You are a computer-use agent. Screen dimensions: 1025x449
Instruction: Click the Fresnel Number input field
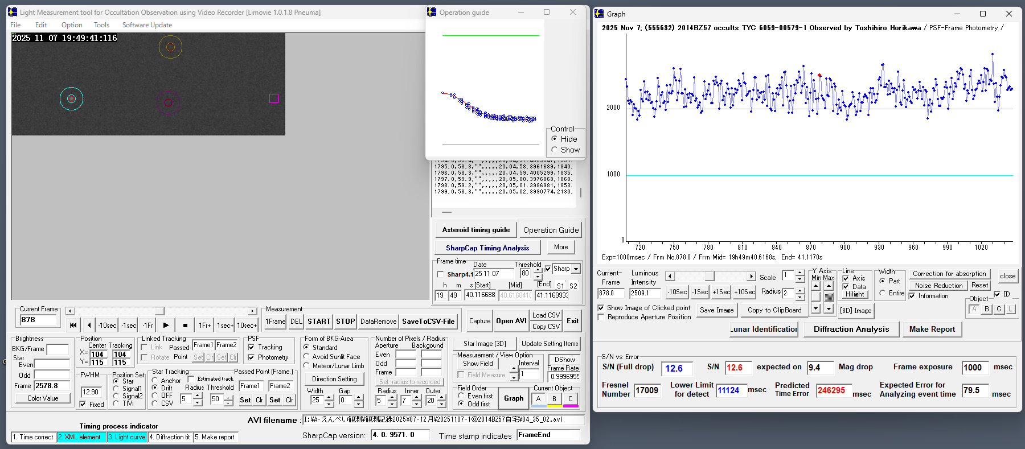tap(647, 390)
